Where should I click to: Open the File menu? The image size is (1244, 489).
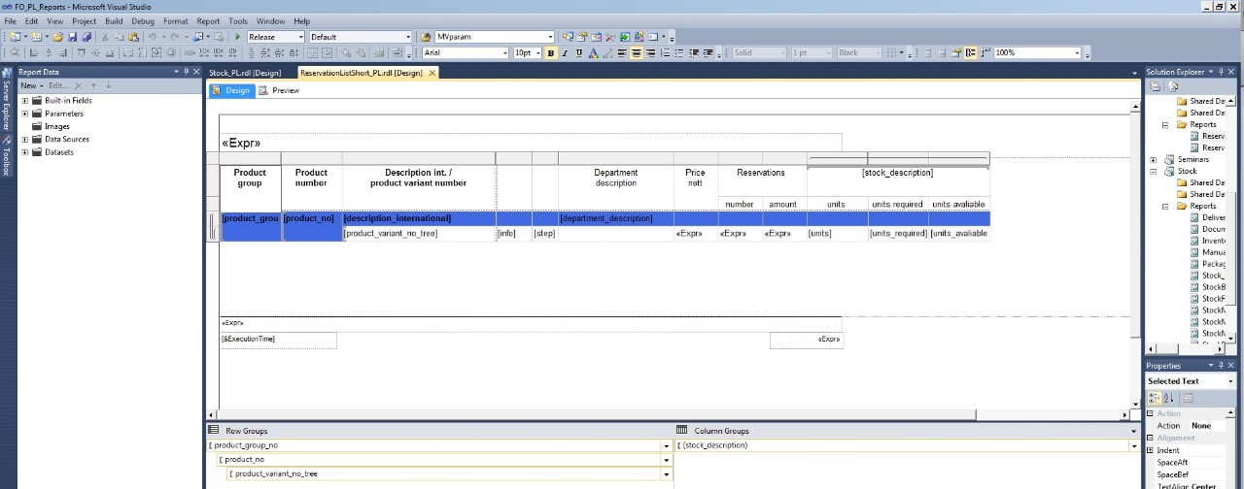tap(11, 20)
